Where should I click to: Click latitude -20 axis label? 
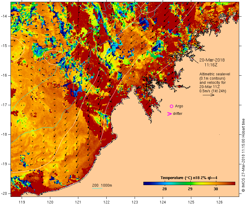5,194
